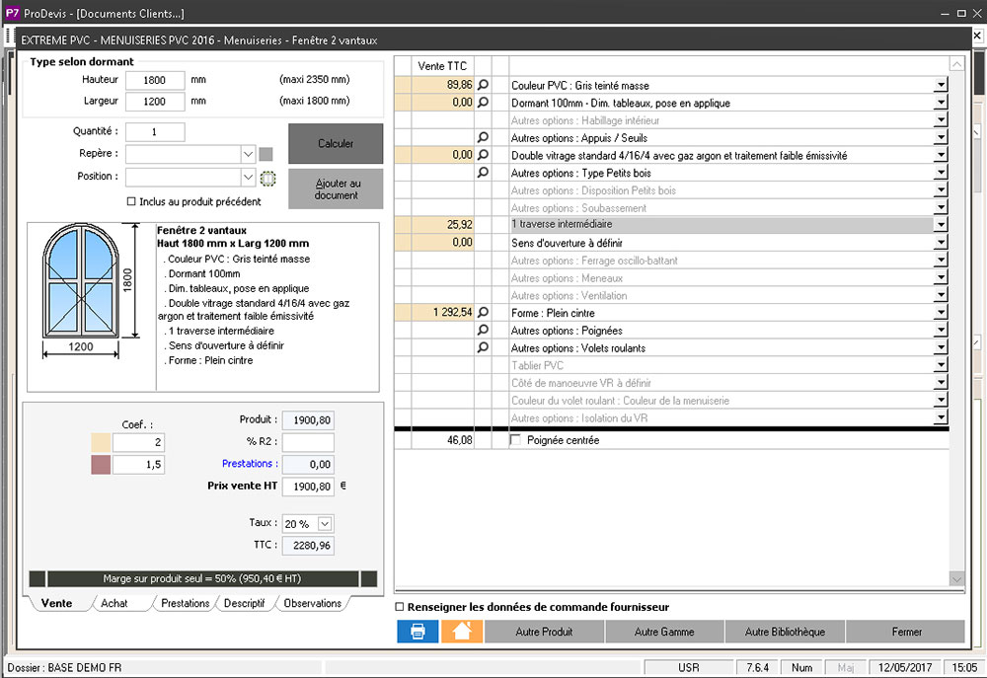This screenshot has width=987, height=678.
Task: Click the blue print icon button
Action: click(418, 632)
